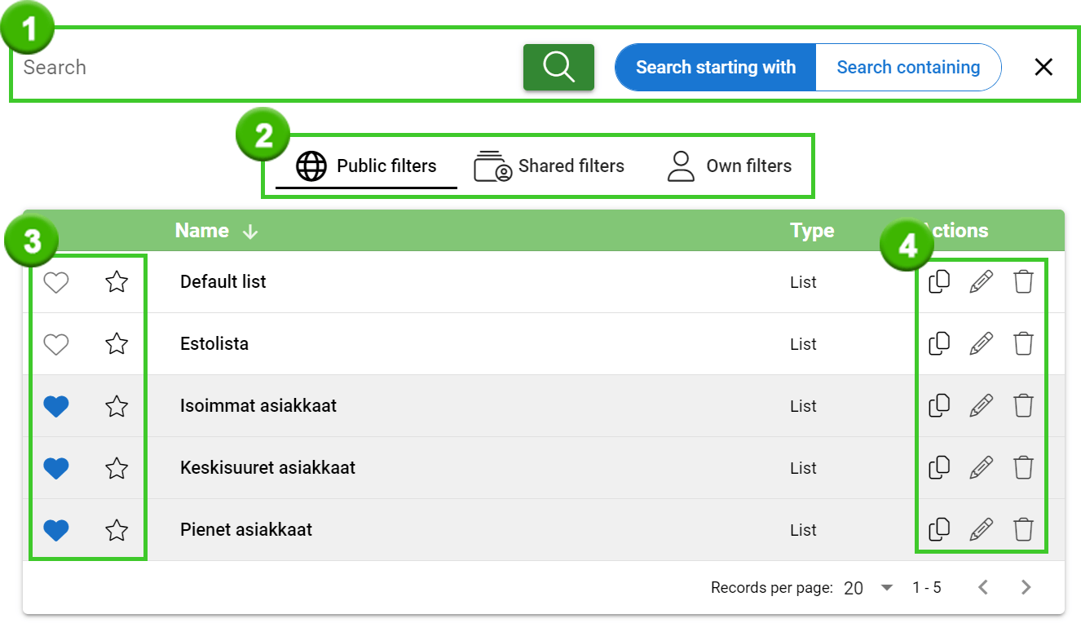The width and height of the screenshot is (1081, 623).
Task: Duplicate the Default list filter
Action: click(x=939, y=281)
